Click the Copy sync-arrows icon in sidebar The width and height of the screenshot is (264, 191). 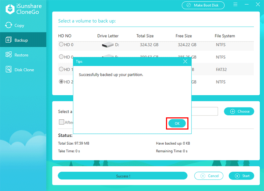[x=9, y=25]
